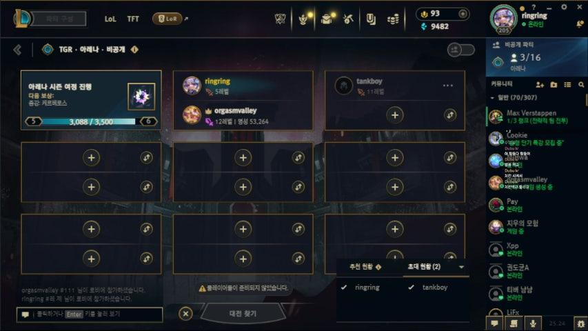Click the search friends magnifier icon
Image resolution: width=588 pixels, height=331 pixels.
click(x=581, y=85)
